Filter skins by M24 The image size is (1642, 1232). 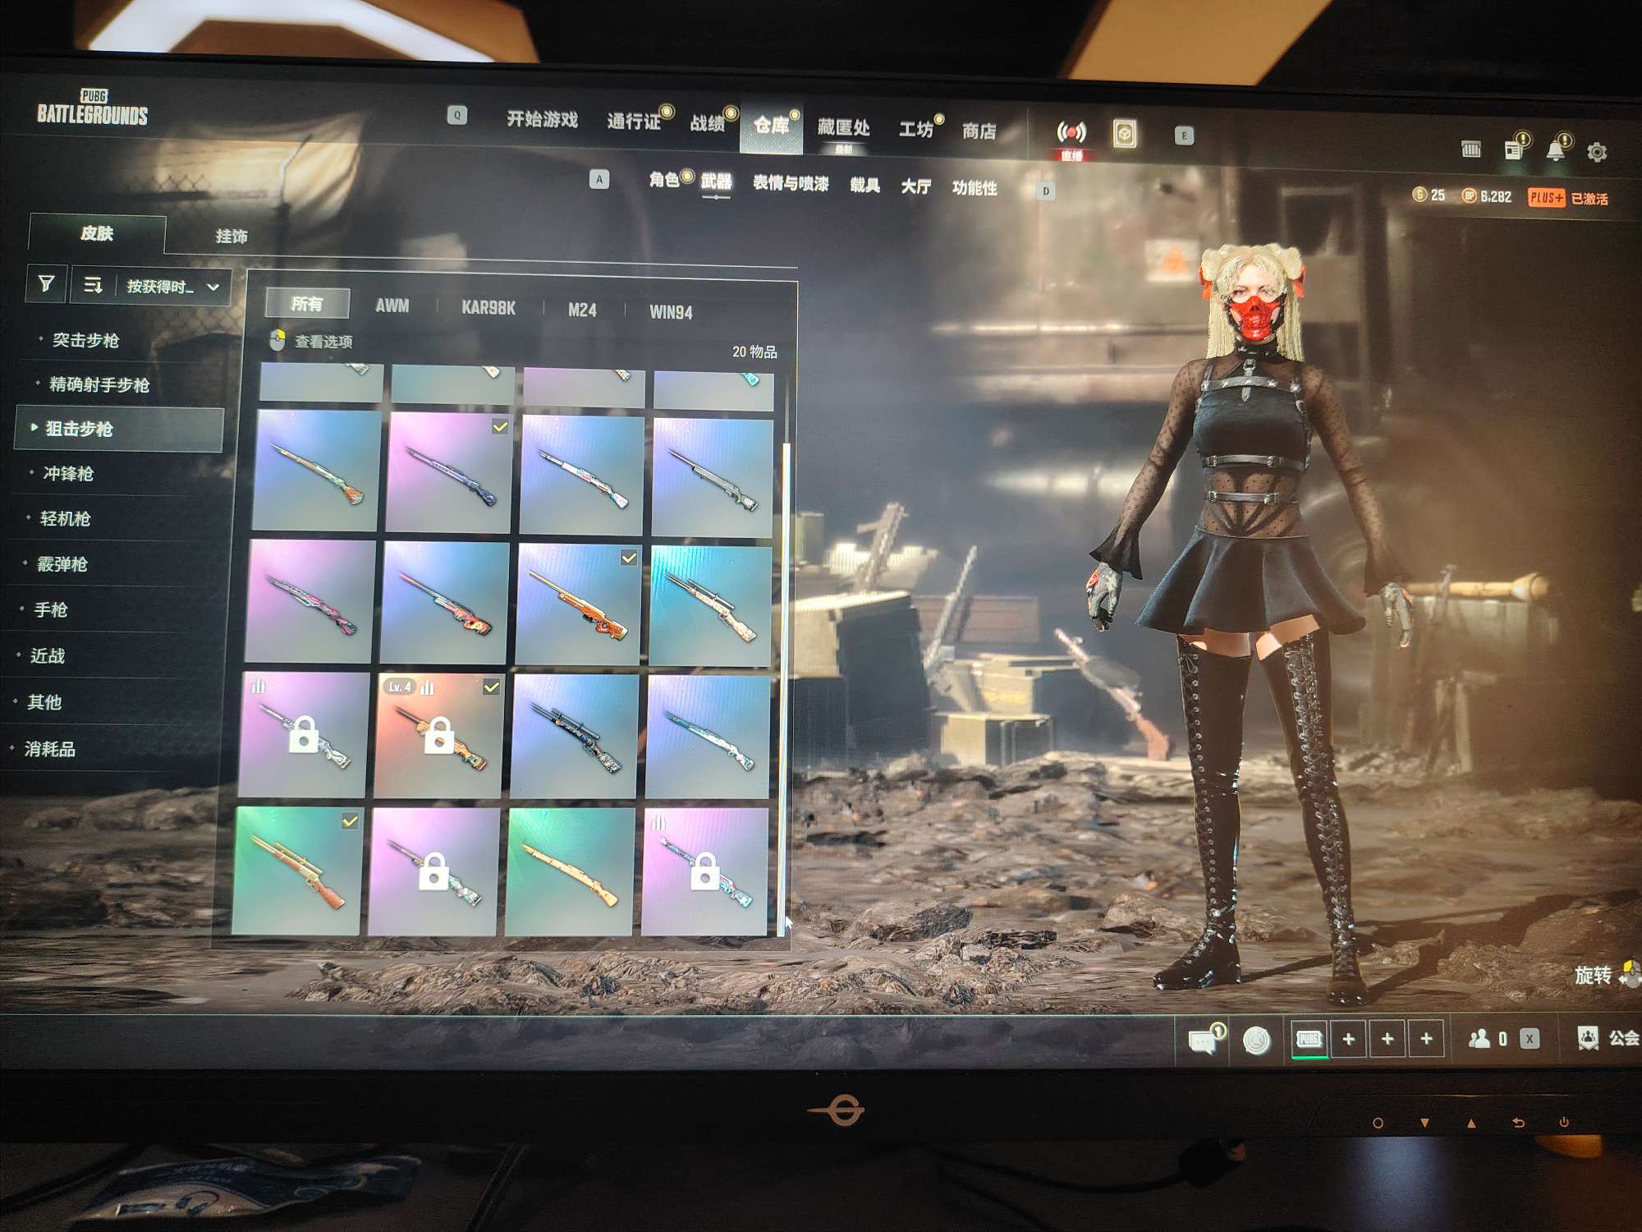[x=582, y=310]
